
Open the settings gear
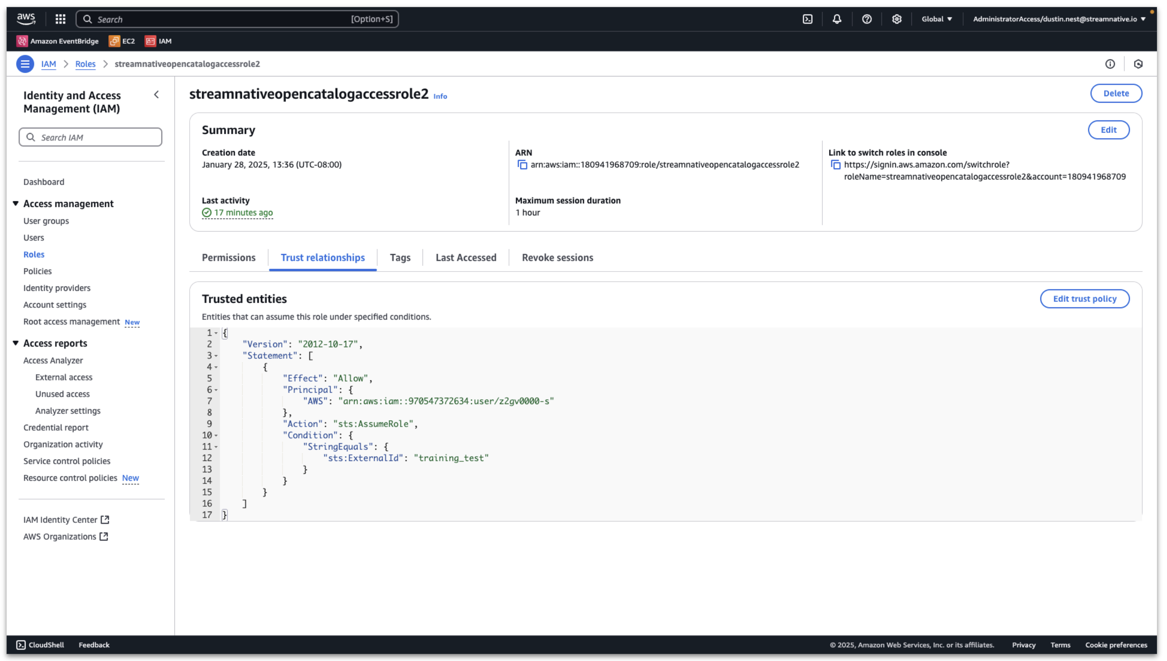point(896,19)
